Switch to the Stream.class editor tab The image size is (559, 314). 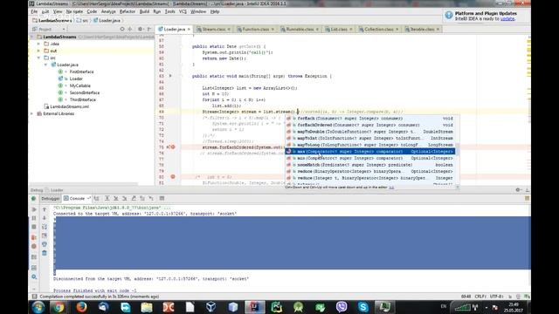[213, 29]
